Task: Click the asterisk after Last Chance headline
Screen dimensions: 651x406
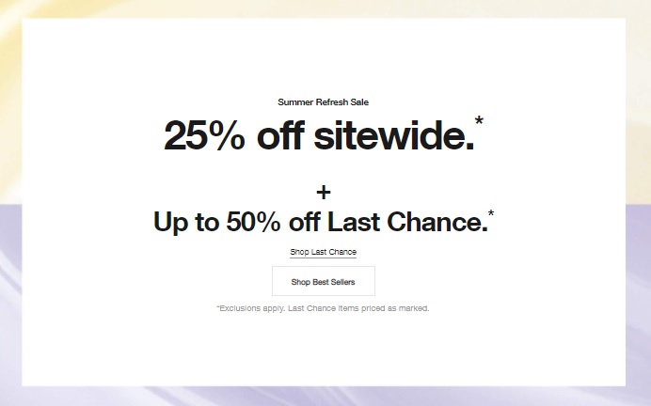Action: 491,214
